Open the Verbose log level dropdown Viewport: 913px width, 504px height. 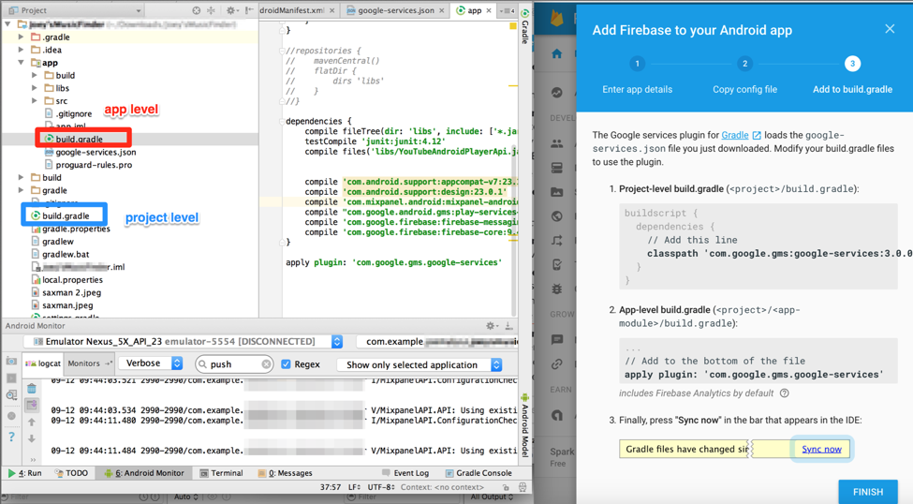(x=151, y=363)
